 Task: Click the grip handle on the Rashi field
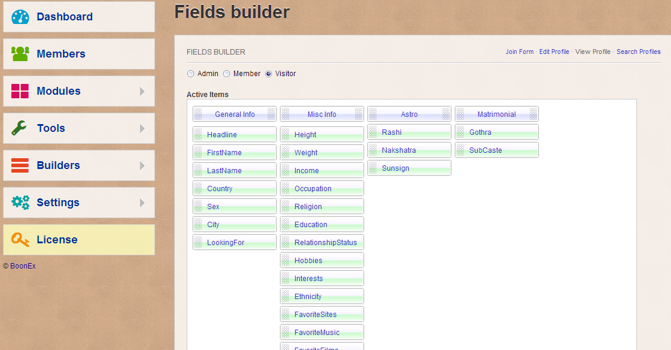[373, 132]
